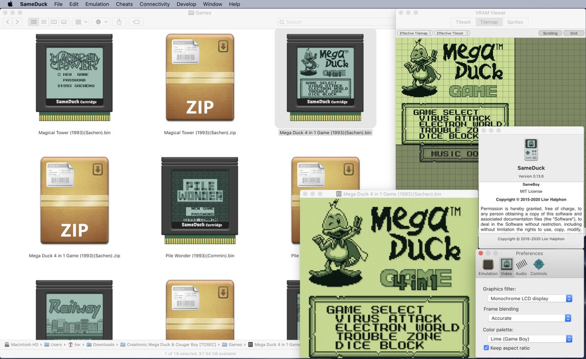The image size is (586, 359).
Task: Open Finder group-by dropdown
Action: click(x=80, y=22)
